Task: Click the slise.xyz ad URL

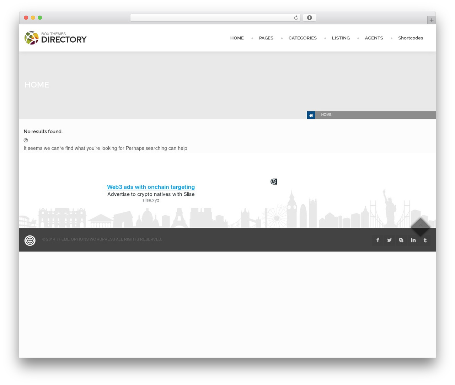Action: 151,200
